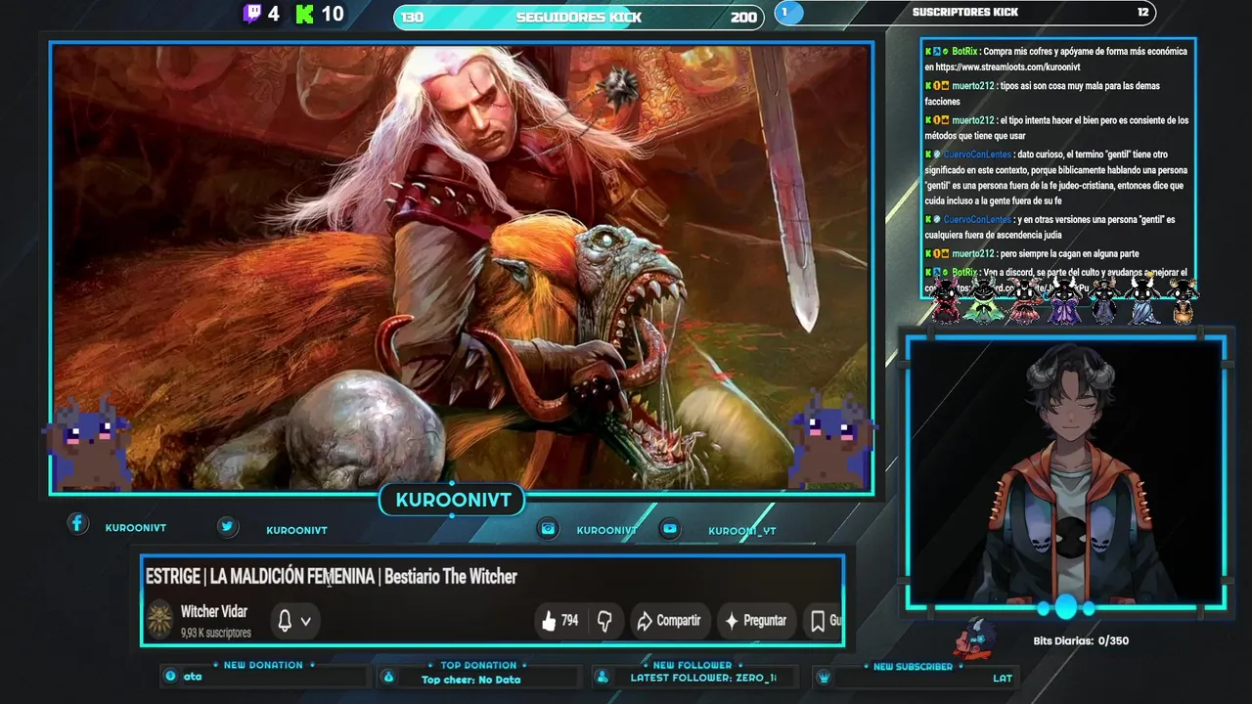Click the cyan glowing slider knob under webcam

coord(1065,608)
